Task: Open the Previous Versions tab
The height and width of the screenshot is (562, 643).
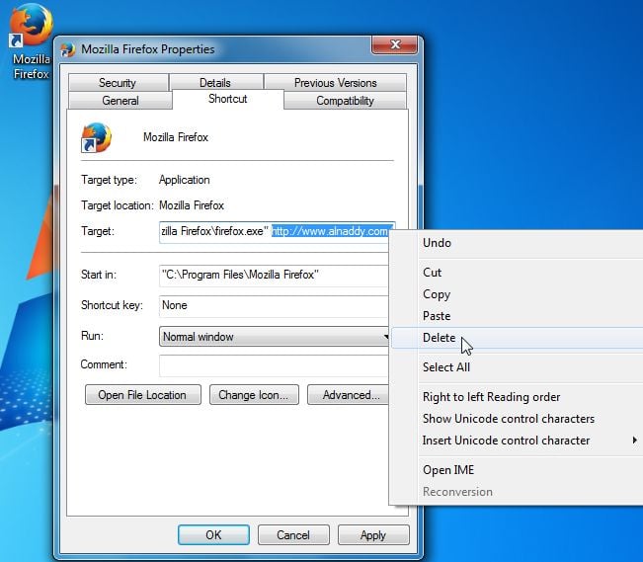Action: (x=335, y=82)
